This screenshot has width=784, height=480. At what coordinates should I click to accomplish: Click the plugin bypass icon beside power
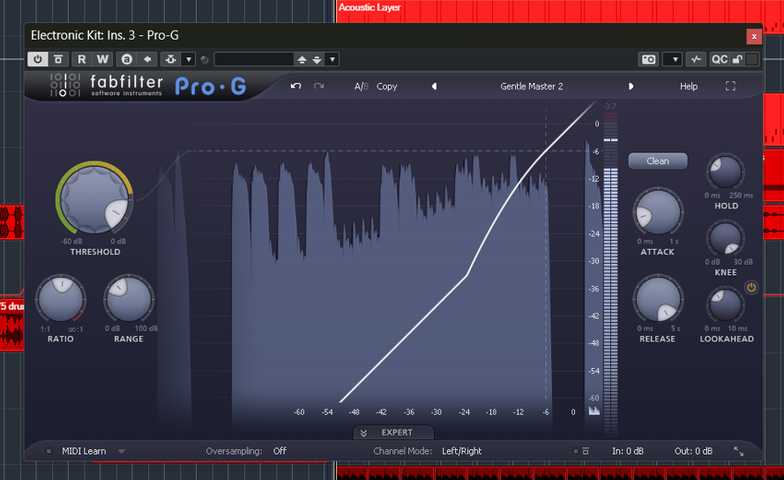tap(58, 59)
